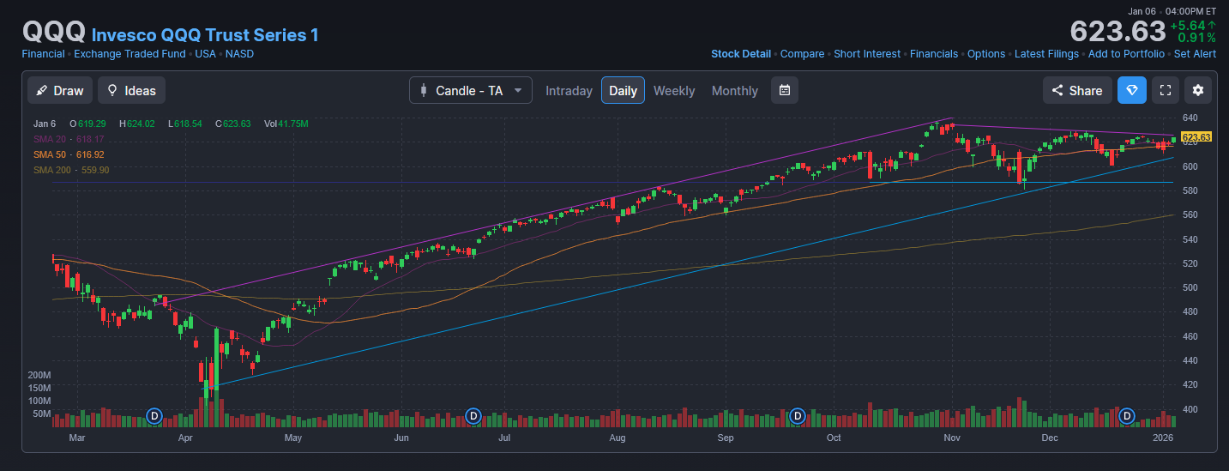Click the QQQ ticker symbol
The height and width of the screenshot is (471, 1229).
point(53,31)
